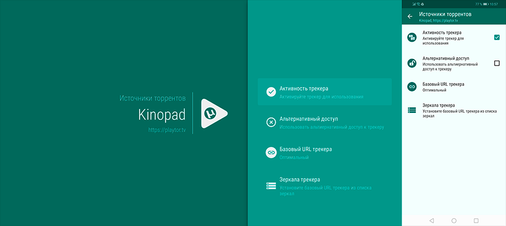Click the Альтернативный доступ label on the phone
This screenshot has height=226, width=506.
446,58
